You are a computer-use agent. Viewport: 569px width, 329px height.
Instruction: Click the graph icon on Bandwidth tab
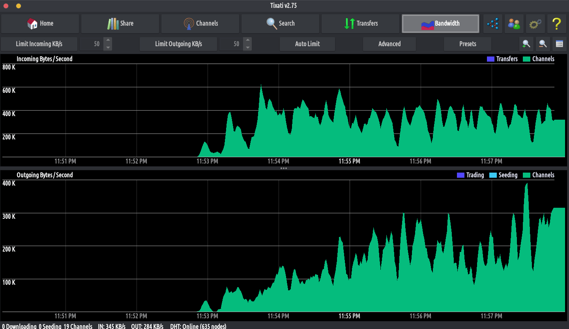pyautogui.click(x=427, y=25)
